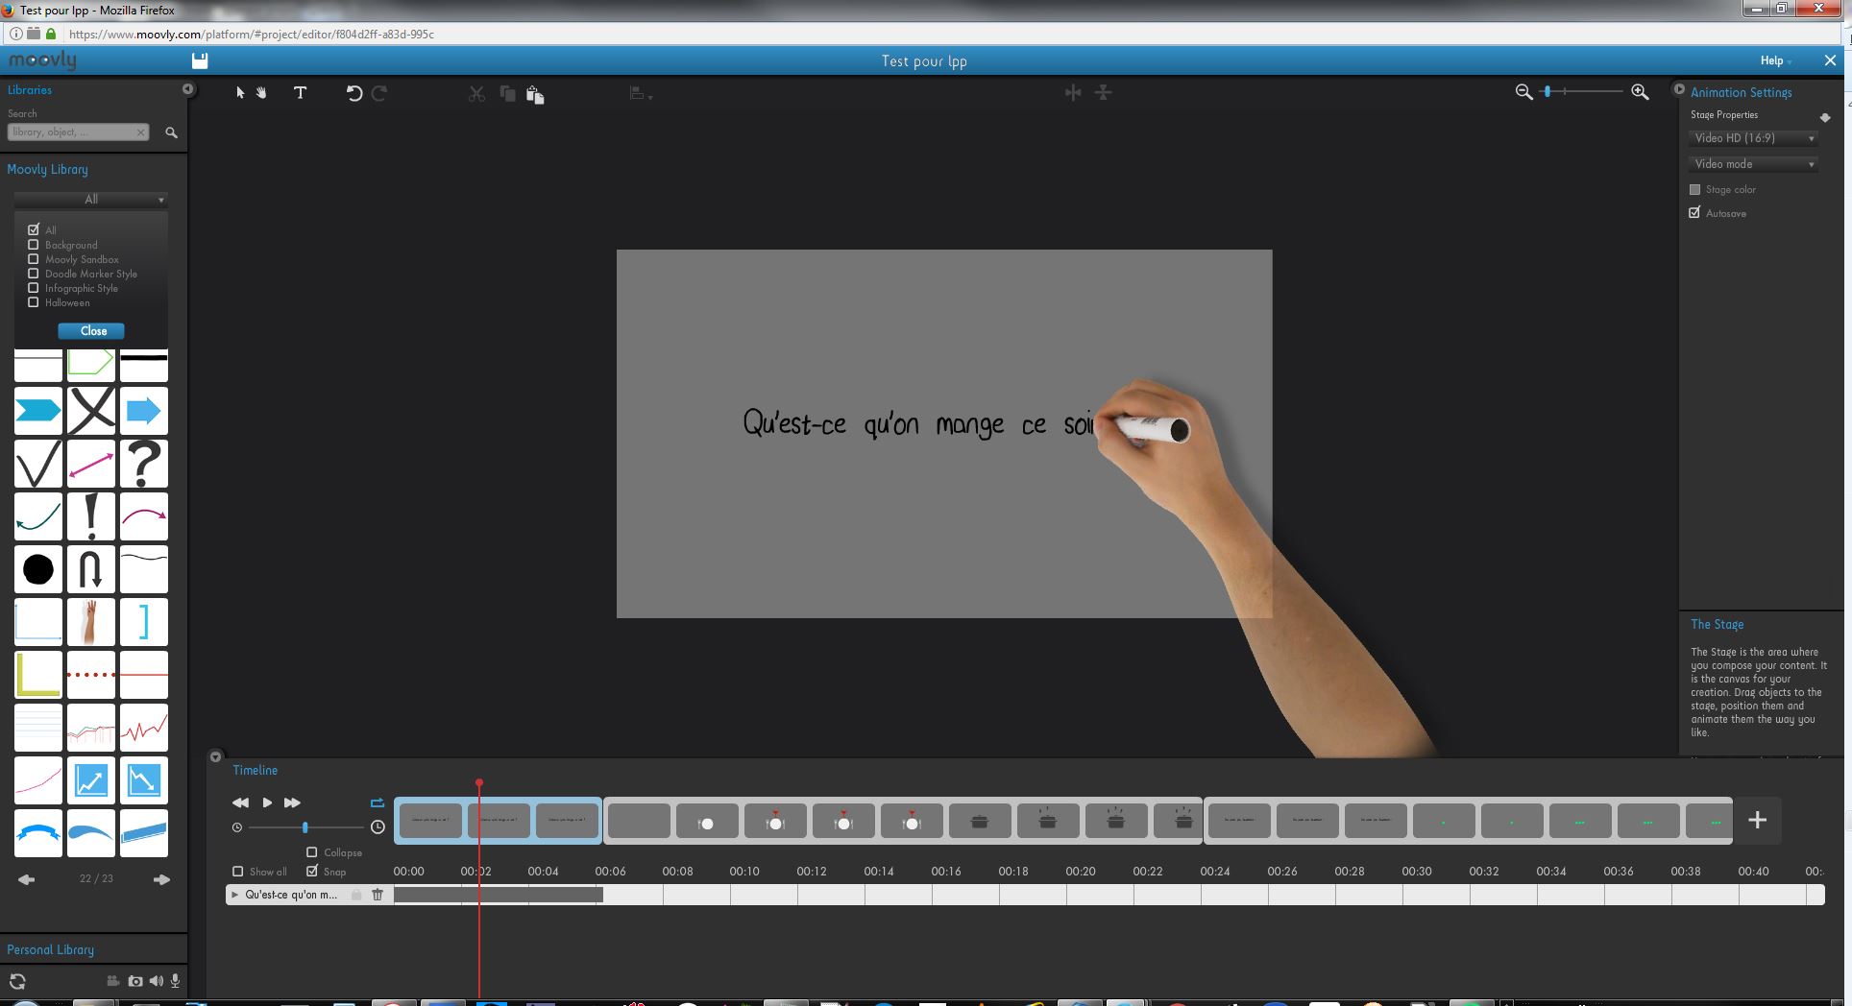Image resolution: width=1852 pixels, height=1006 pixels.
Task: Click the question mark library object
Action: click(144, 464)
